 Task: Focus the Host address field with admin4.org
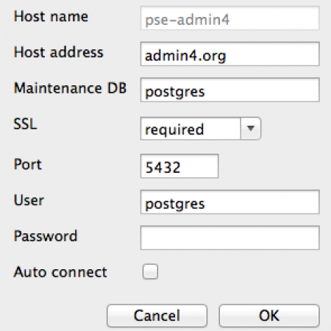[229, 54]
